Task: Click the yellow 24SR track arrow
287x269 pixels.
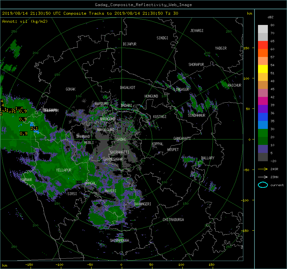Action: coord(263,169)
